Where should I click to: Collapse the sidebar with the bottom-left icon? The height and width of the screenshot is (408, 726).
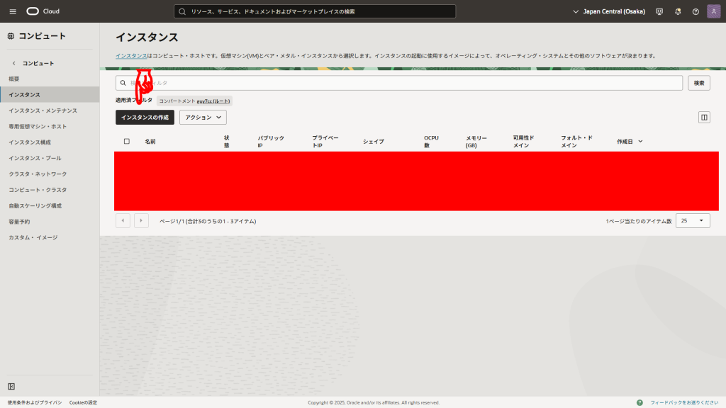point(11,386)
